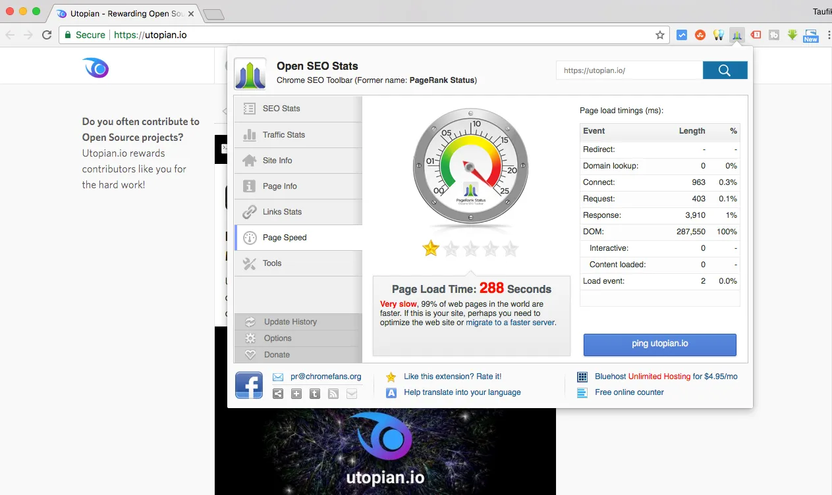
Task: Open the SEO Stats section
Action: 298,109
